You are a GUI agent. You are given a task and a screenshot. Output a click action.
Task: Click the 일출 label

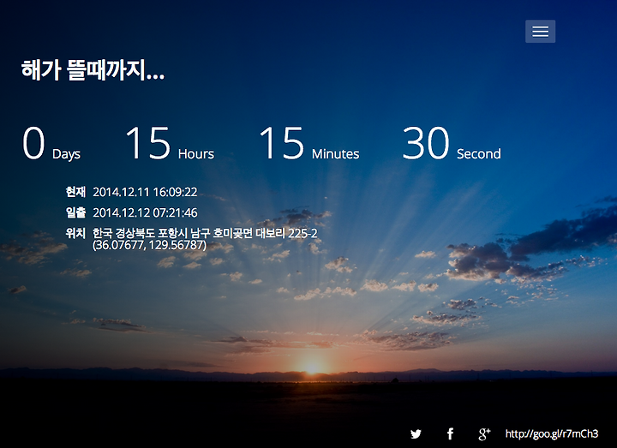click(75, 212)
